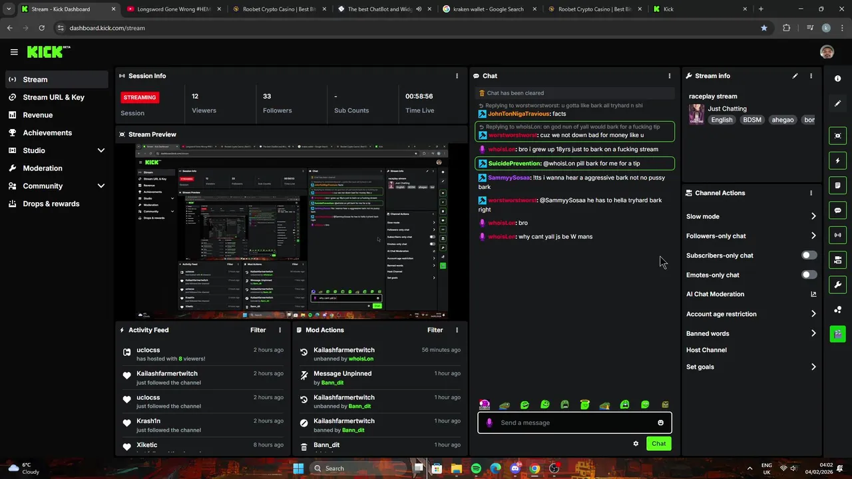Open Drops & rewards sidebar item
Screen dimensions: 852x479
57,204
